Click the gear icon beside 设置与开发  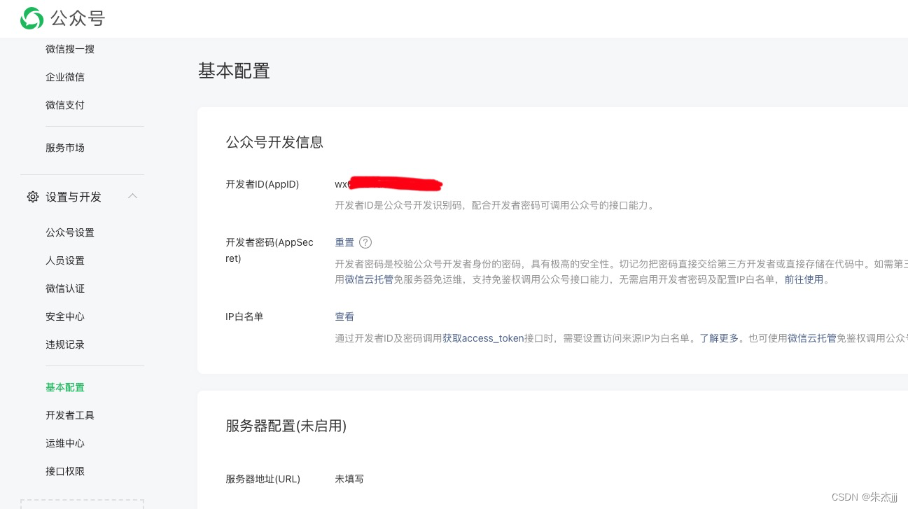coord(33,197)
